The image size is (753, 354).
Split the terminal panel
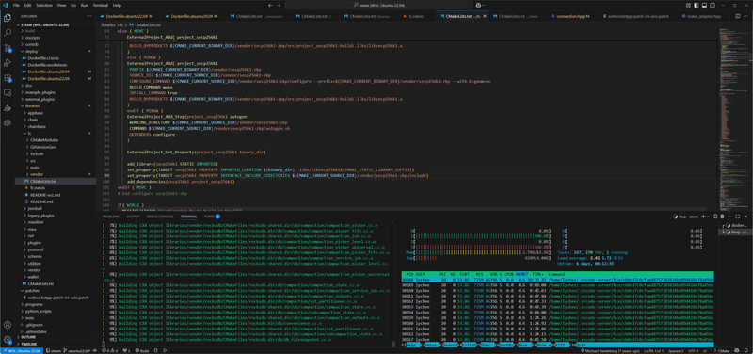coord(714,217)
